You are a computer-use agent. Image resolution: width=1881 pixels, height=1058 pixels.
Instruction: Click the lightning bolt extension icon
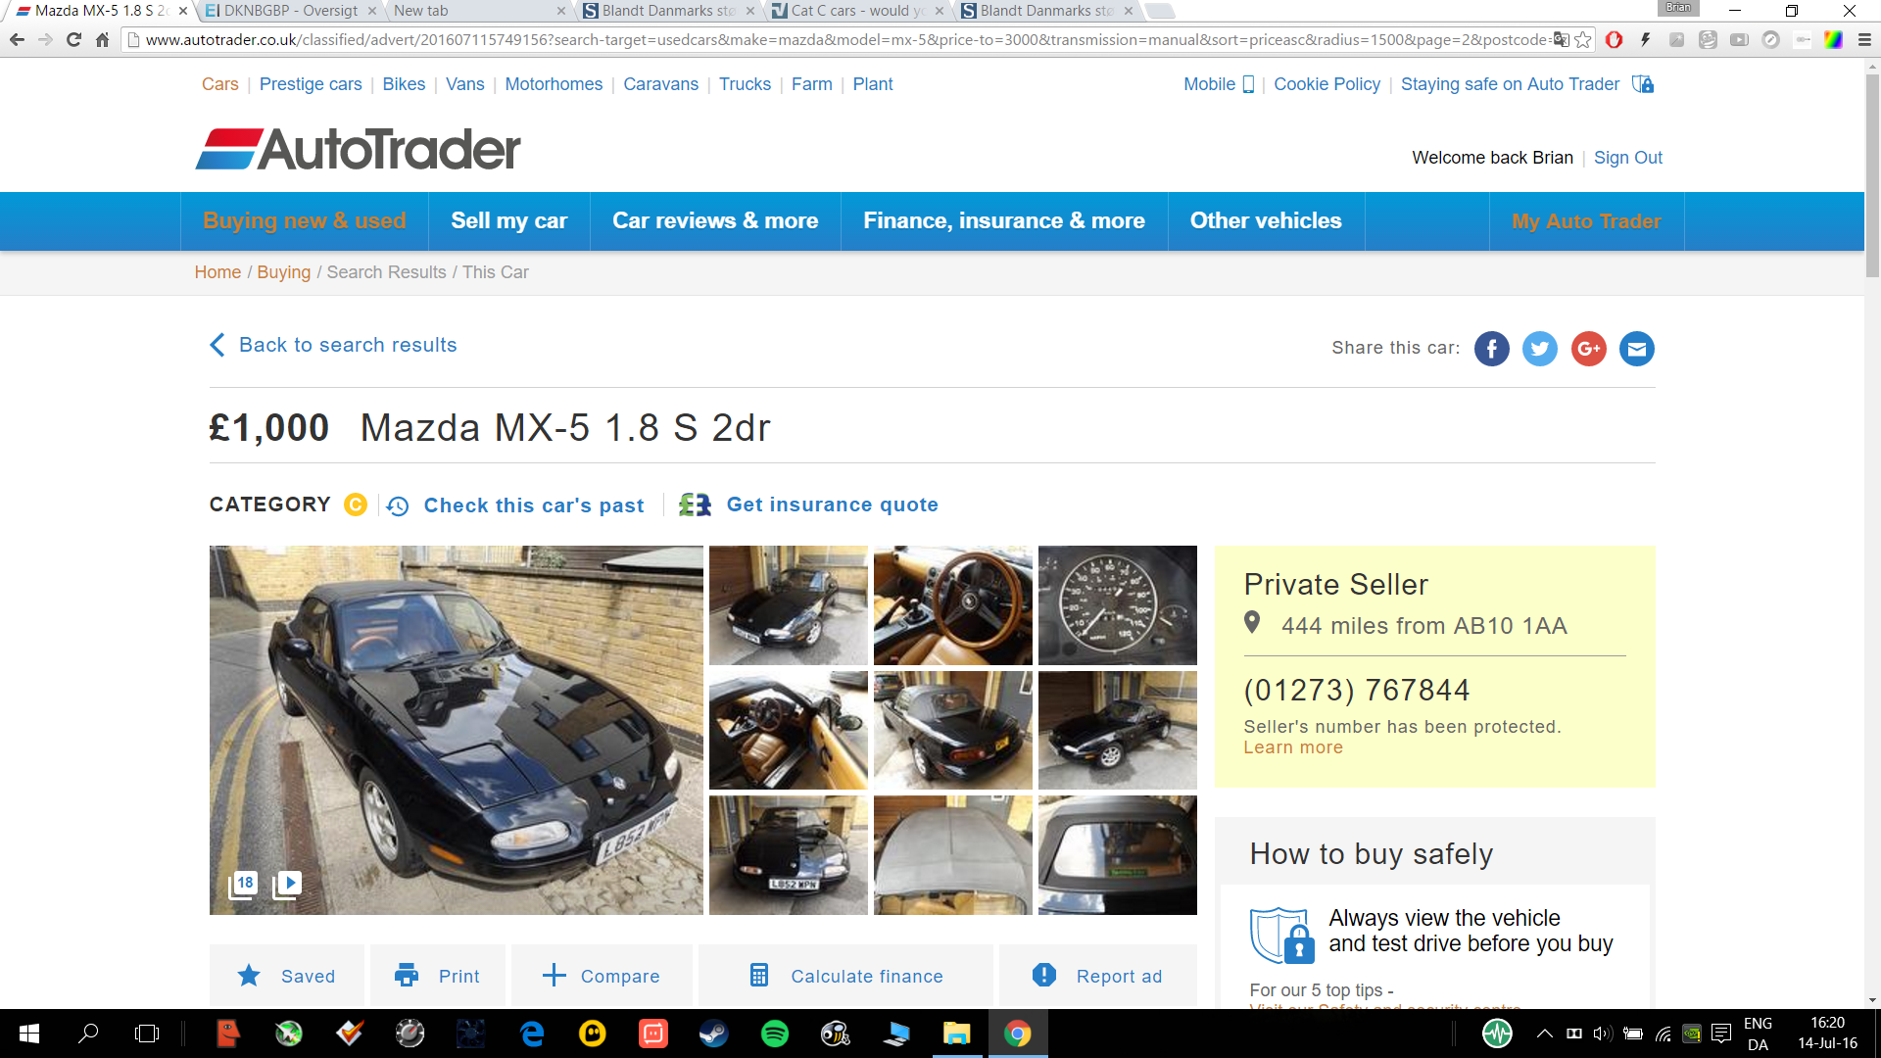click(1645, 40)
